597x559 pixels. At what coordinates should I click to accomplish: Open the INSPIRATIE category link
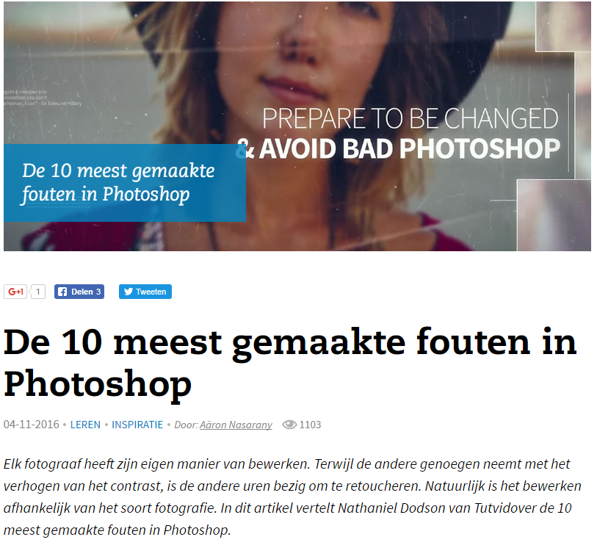[137, 425]
